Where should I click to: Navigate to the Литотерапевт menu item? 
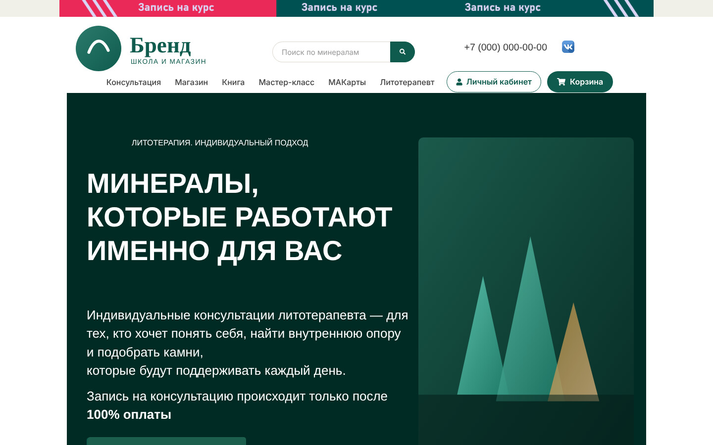(x=407, y=82)
